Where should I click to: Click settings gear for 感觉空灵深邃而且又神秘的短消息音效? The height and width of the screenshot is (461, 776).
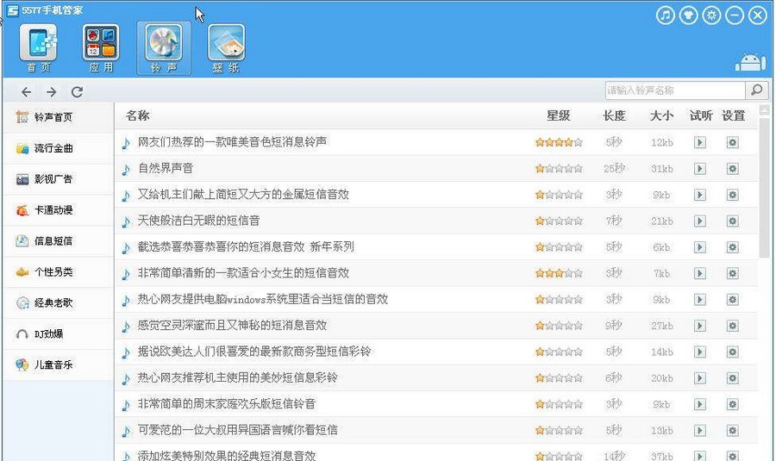tap(732, 326)
